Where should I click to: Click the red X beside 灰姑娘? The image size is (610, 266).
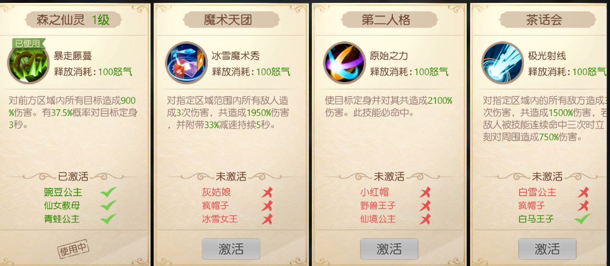pyautogui.click(x=267, y=192)
